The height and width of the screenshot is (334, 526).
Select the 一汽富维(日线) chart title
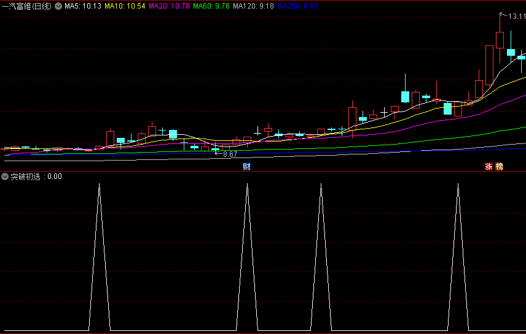pos(27,6)
